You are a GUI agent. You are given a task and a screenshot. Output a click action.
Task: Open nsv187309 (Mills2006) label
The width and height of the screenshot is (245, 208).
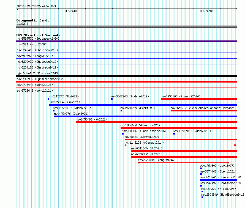[x=219, y=189]
